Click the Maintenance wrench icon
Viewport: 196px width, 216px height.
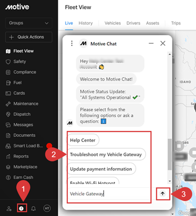(x=8, y=104)
